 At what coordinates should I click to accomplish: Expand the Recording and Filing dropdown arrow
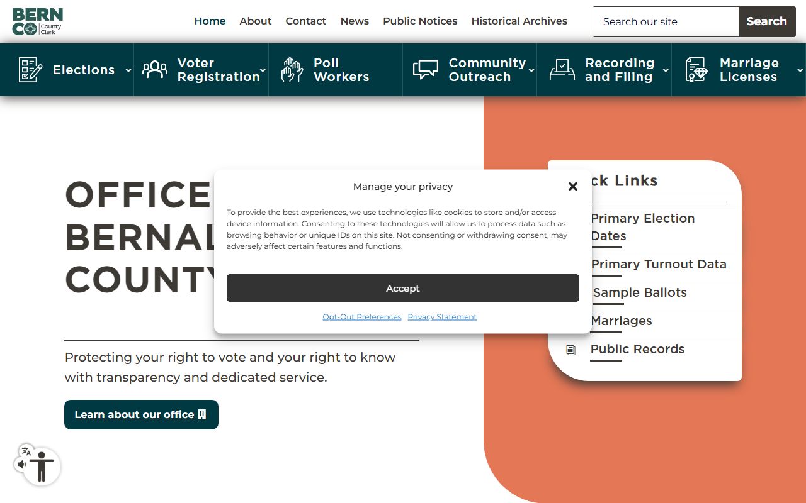(666, 70)
